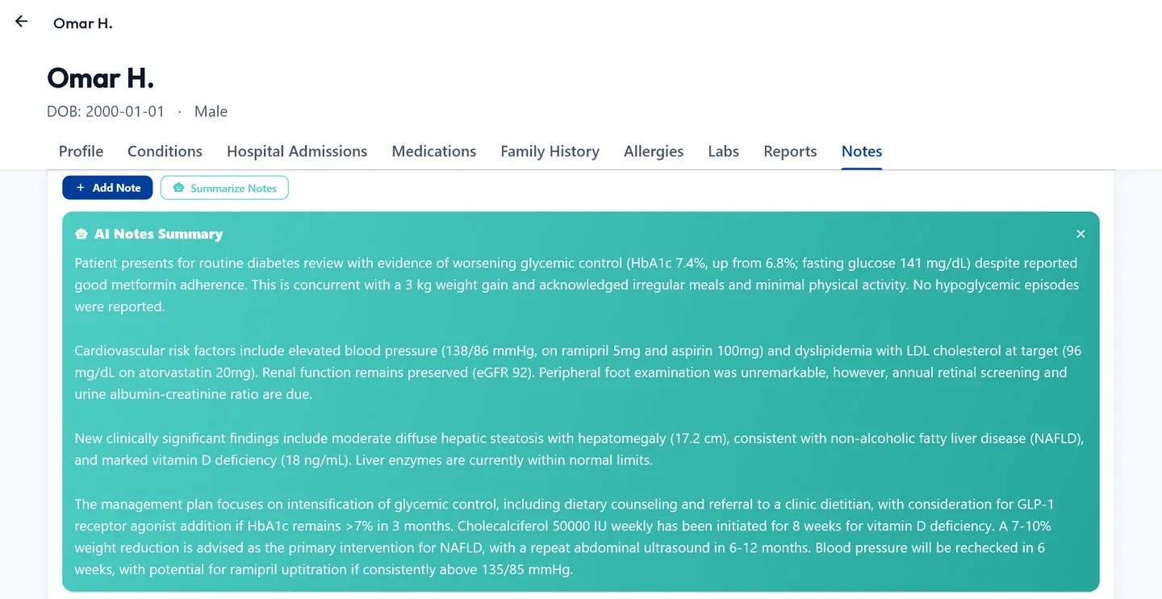The image size is (1162, 599).
Task: View the Medications tab
Action: pyautogui.click(x=434, y=152)
